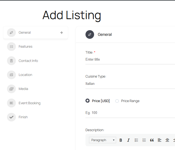The height and width of the screenshot is (150, 175).
Task: Select the Price Range radio option
Action: tap(117, 101)
